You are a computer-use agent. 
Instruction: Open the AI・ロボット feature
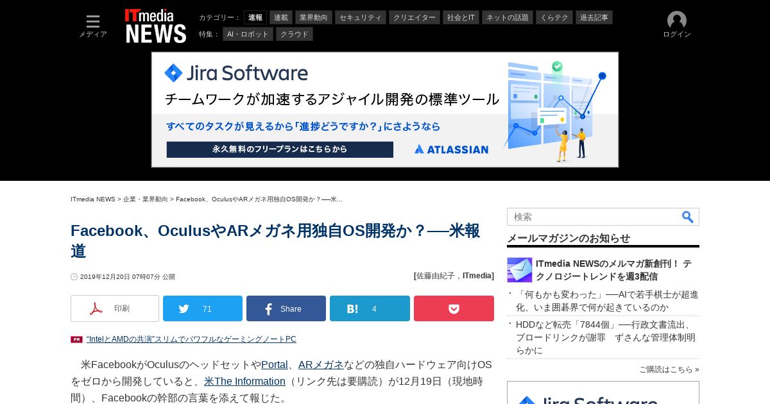pyautogui.click(x=248, y=34)
